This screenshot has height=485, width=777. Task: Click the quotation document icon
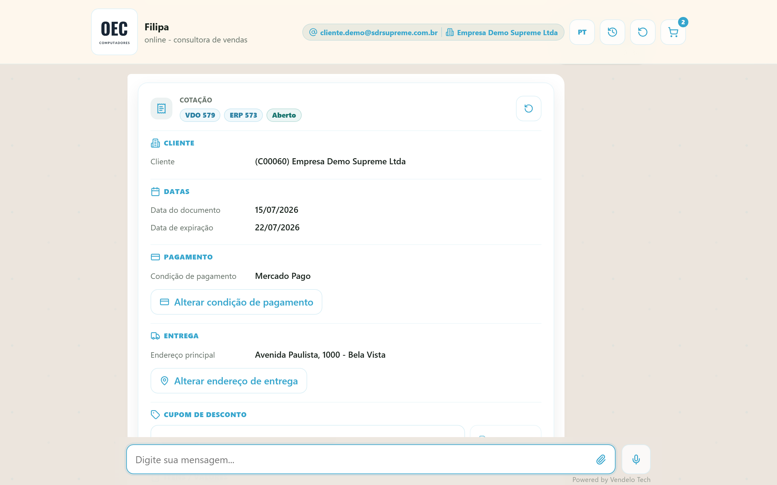click(x=161, y=109)
